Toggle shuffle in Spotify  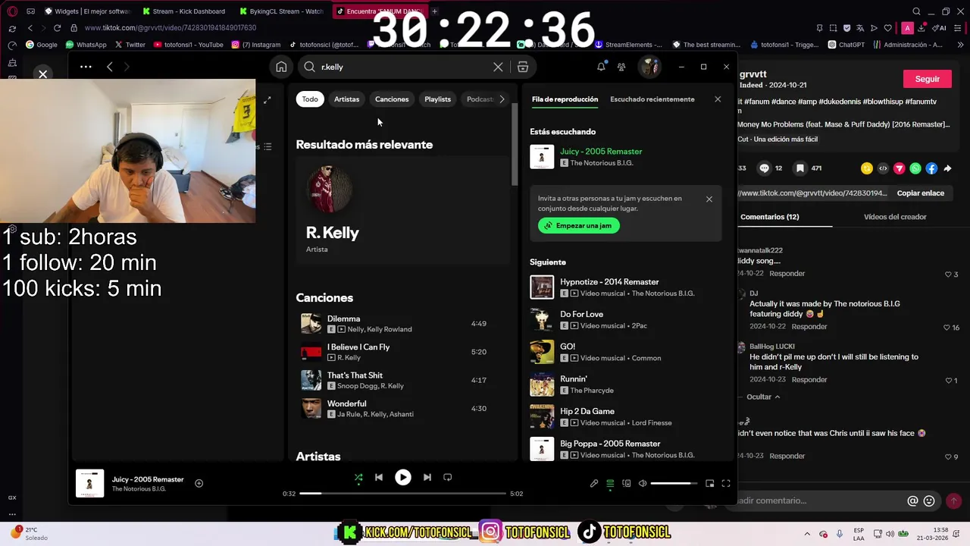[358, 477]
